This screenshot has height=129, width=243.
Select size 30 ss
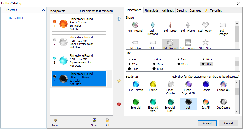click(x=207, y=64)
